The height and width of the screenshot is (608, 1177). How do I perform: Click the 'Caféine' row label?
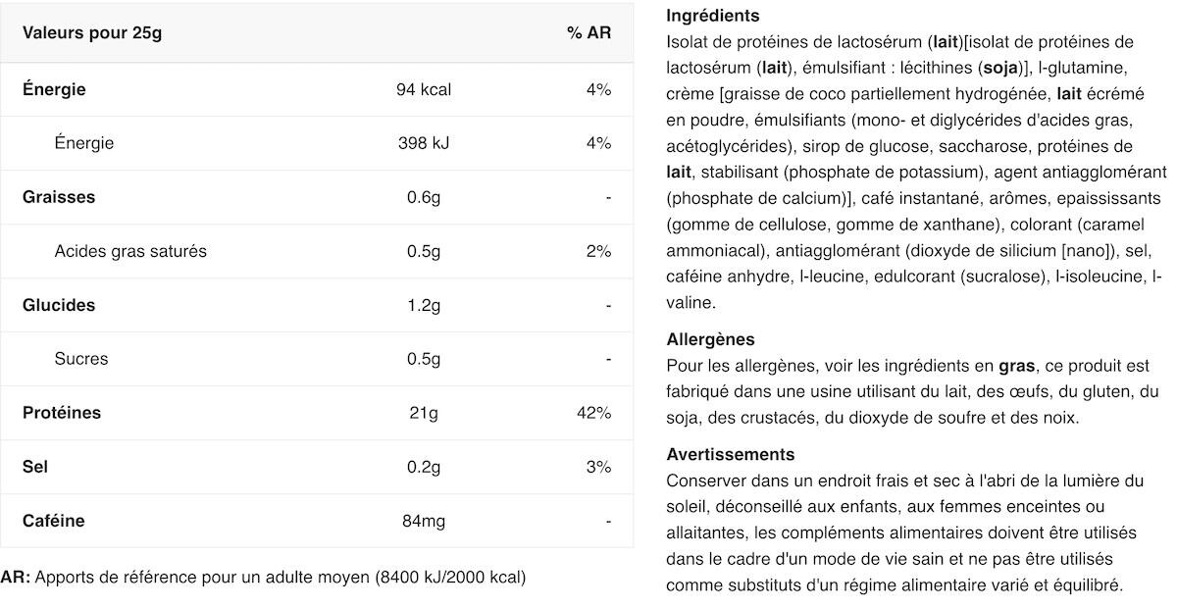(x=54, y=521)
